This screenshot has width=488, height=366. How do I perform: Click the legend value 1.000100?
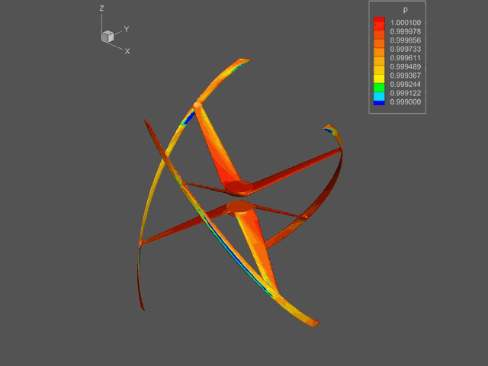tap(405, 23)
